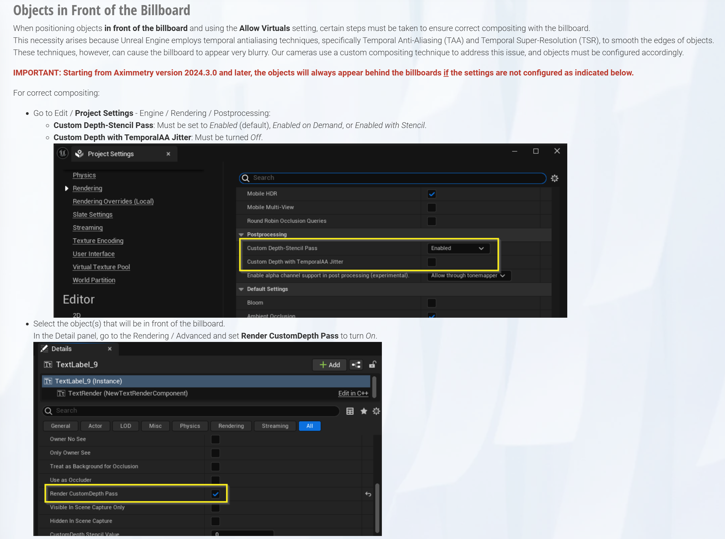
Task: Enable the Bloom checkbox
Action: [x=432, y=303]
